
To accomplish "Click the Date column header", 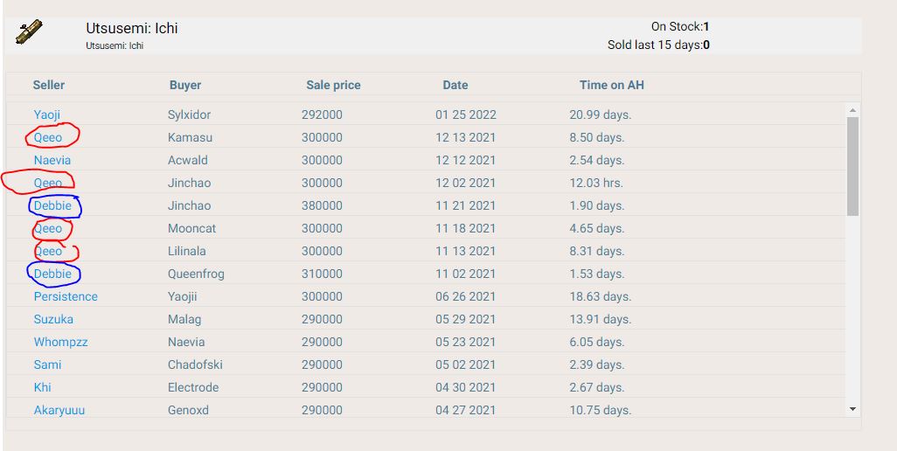I will (x=455, y=85).
